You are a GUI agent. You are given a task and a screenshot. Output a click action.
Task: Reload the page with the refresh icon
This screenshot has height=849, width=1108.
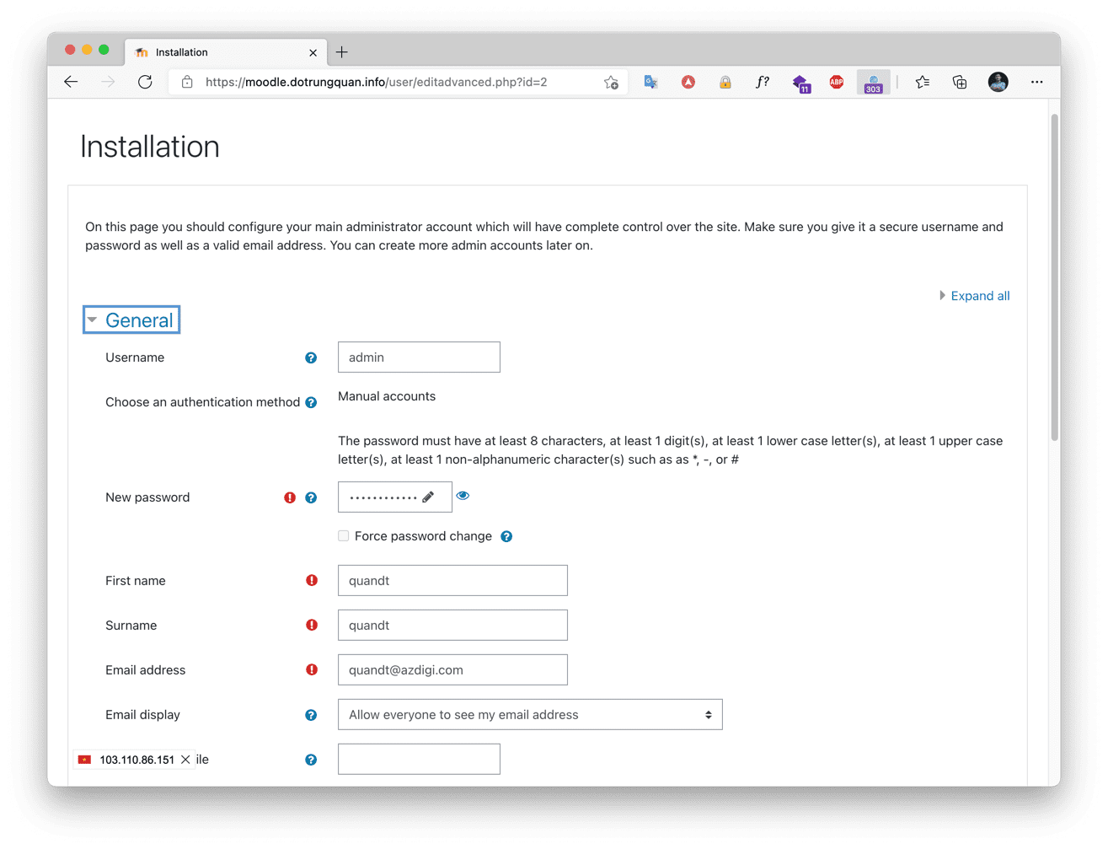[x=145, y=82]
